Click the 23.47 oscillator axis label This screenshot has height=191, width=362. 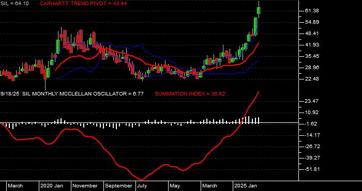click(x=312, y=101)
